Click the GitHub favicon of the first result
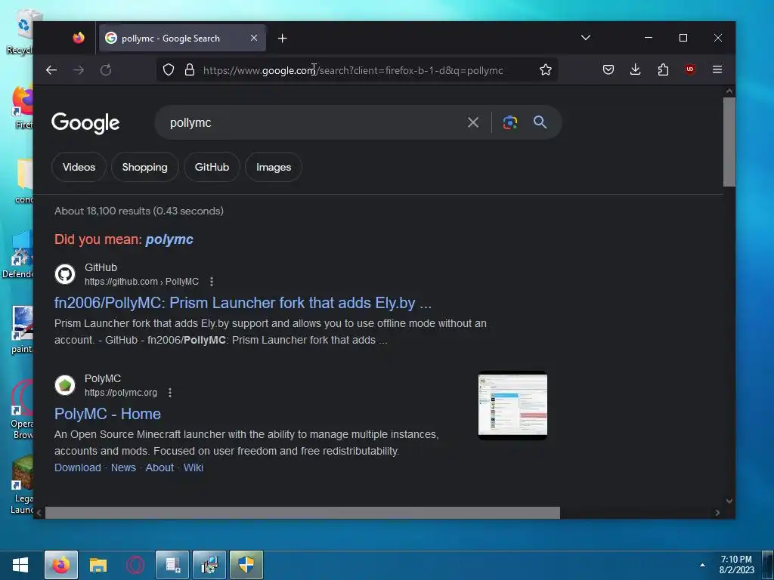This screenshot has height=580, width=774. (x=65, y=274)
